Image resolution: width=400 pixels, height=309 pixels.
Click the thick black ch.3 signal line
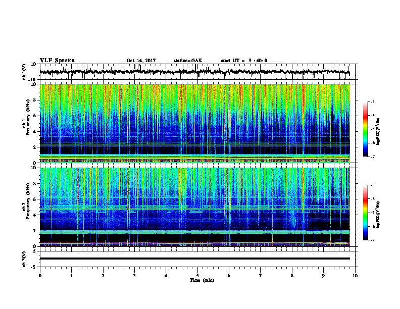click(x=195, y=259)
